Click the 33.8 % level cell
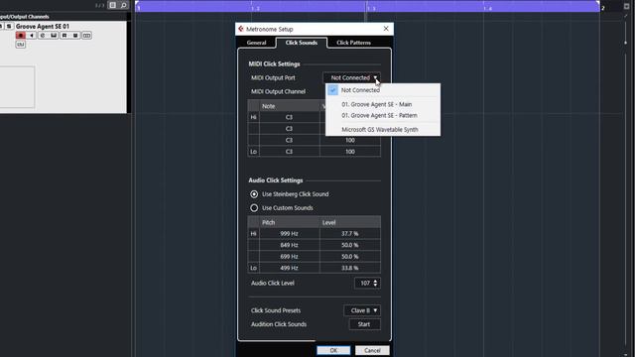The width and height of the screenshot is (635, 357). pos(350,268)
